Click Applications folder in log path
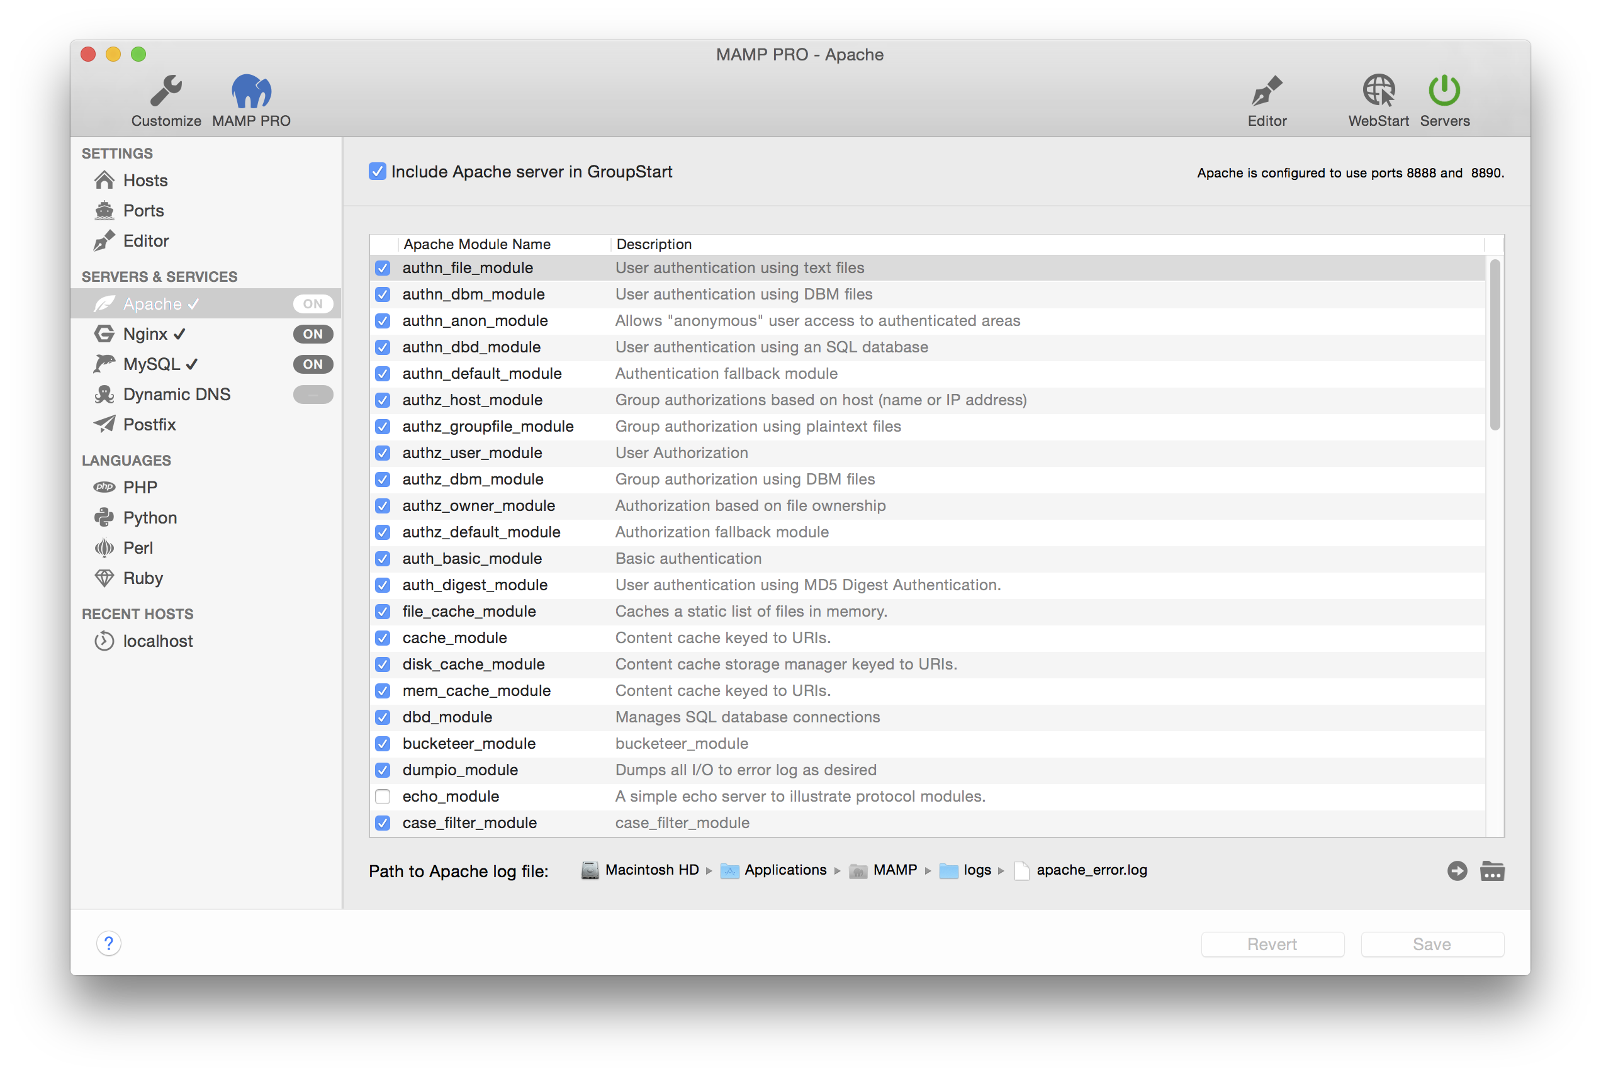The image size is (1601, 1076). coord(773,870)
